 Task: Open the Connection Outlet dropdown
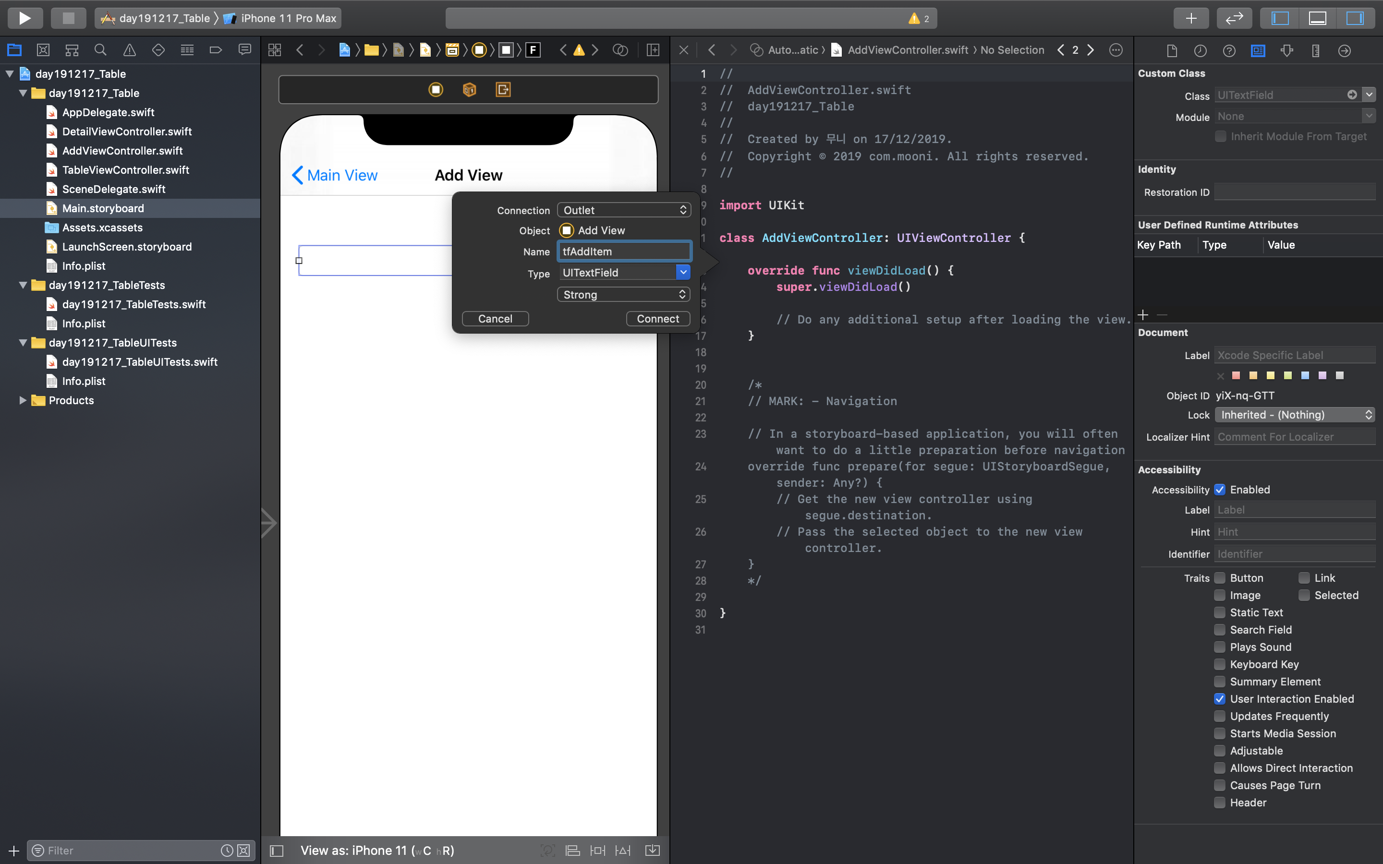[623, 210]
